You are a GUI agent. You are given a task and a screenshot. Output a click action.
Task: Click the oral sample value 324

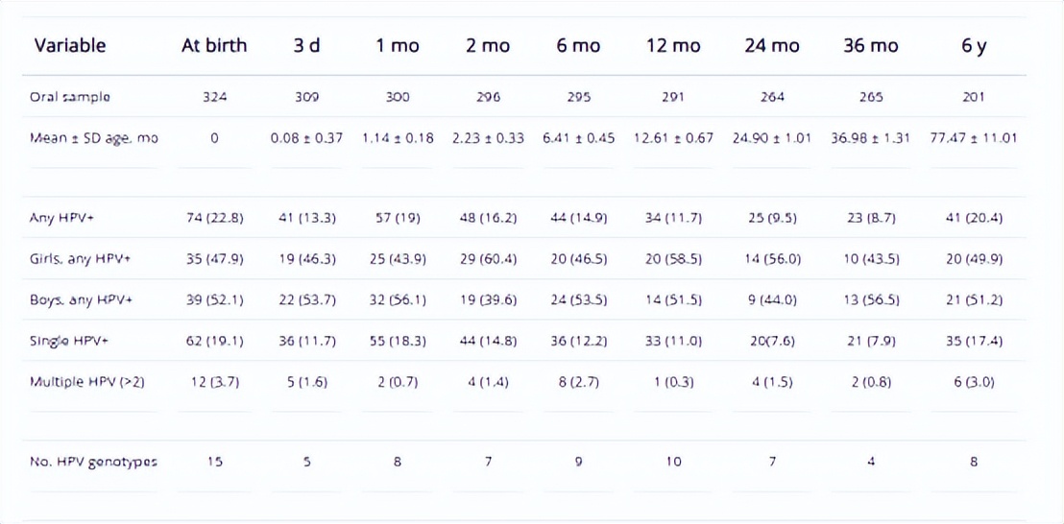point(214,97)
